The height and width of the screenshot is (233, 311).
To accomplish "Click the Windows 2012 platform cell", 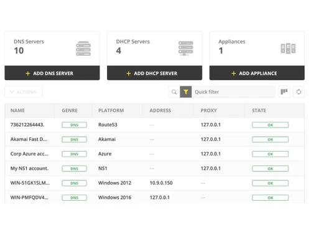I will click(114, 183).
